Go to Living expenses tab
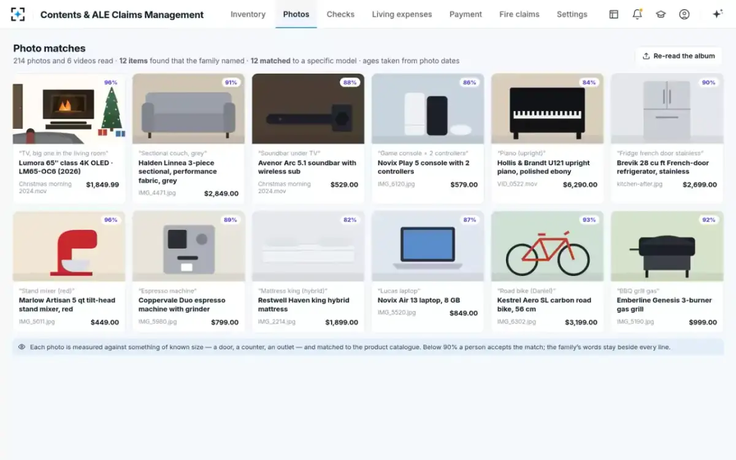 [402, 14]
